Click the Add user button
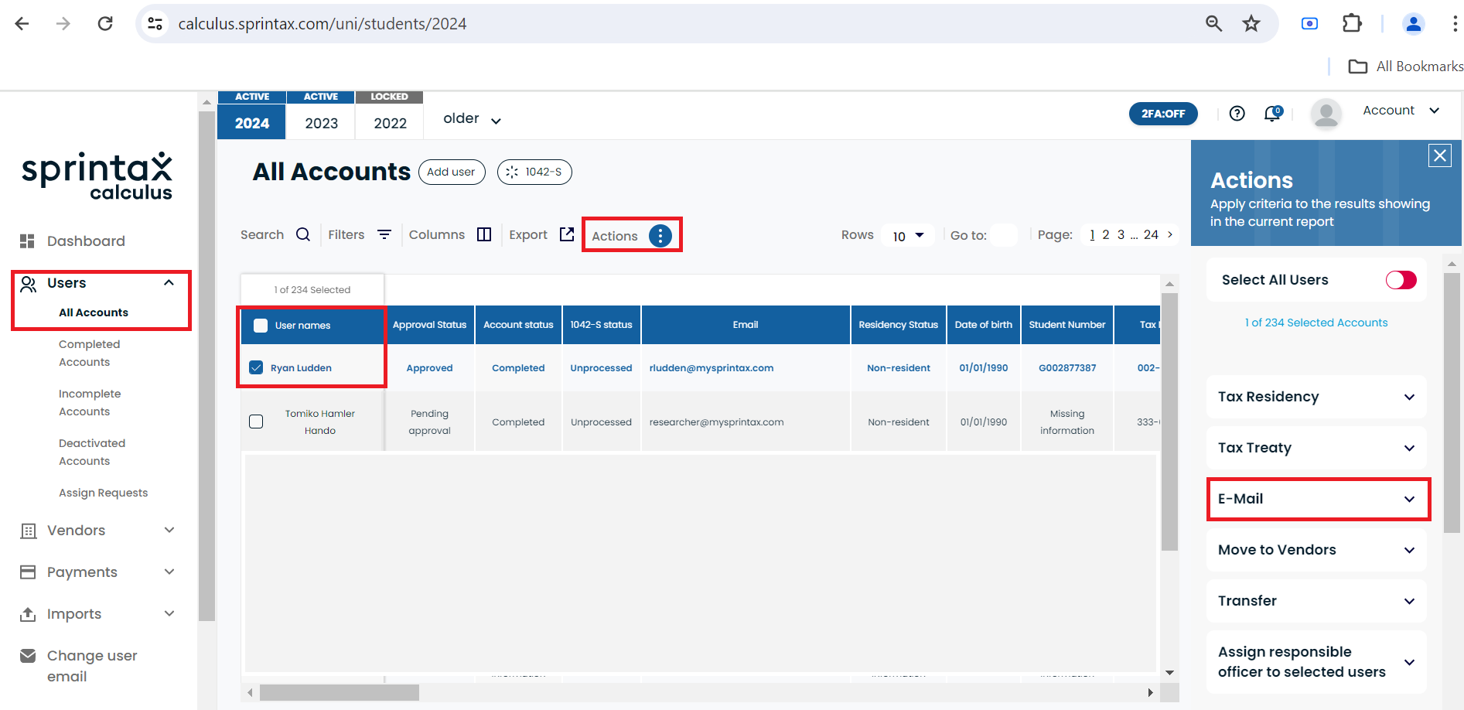The height and width of the screenshot is (710, 1464). [452, 172]
